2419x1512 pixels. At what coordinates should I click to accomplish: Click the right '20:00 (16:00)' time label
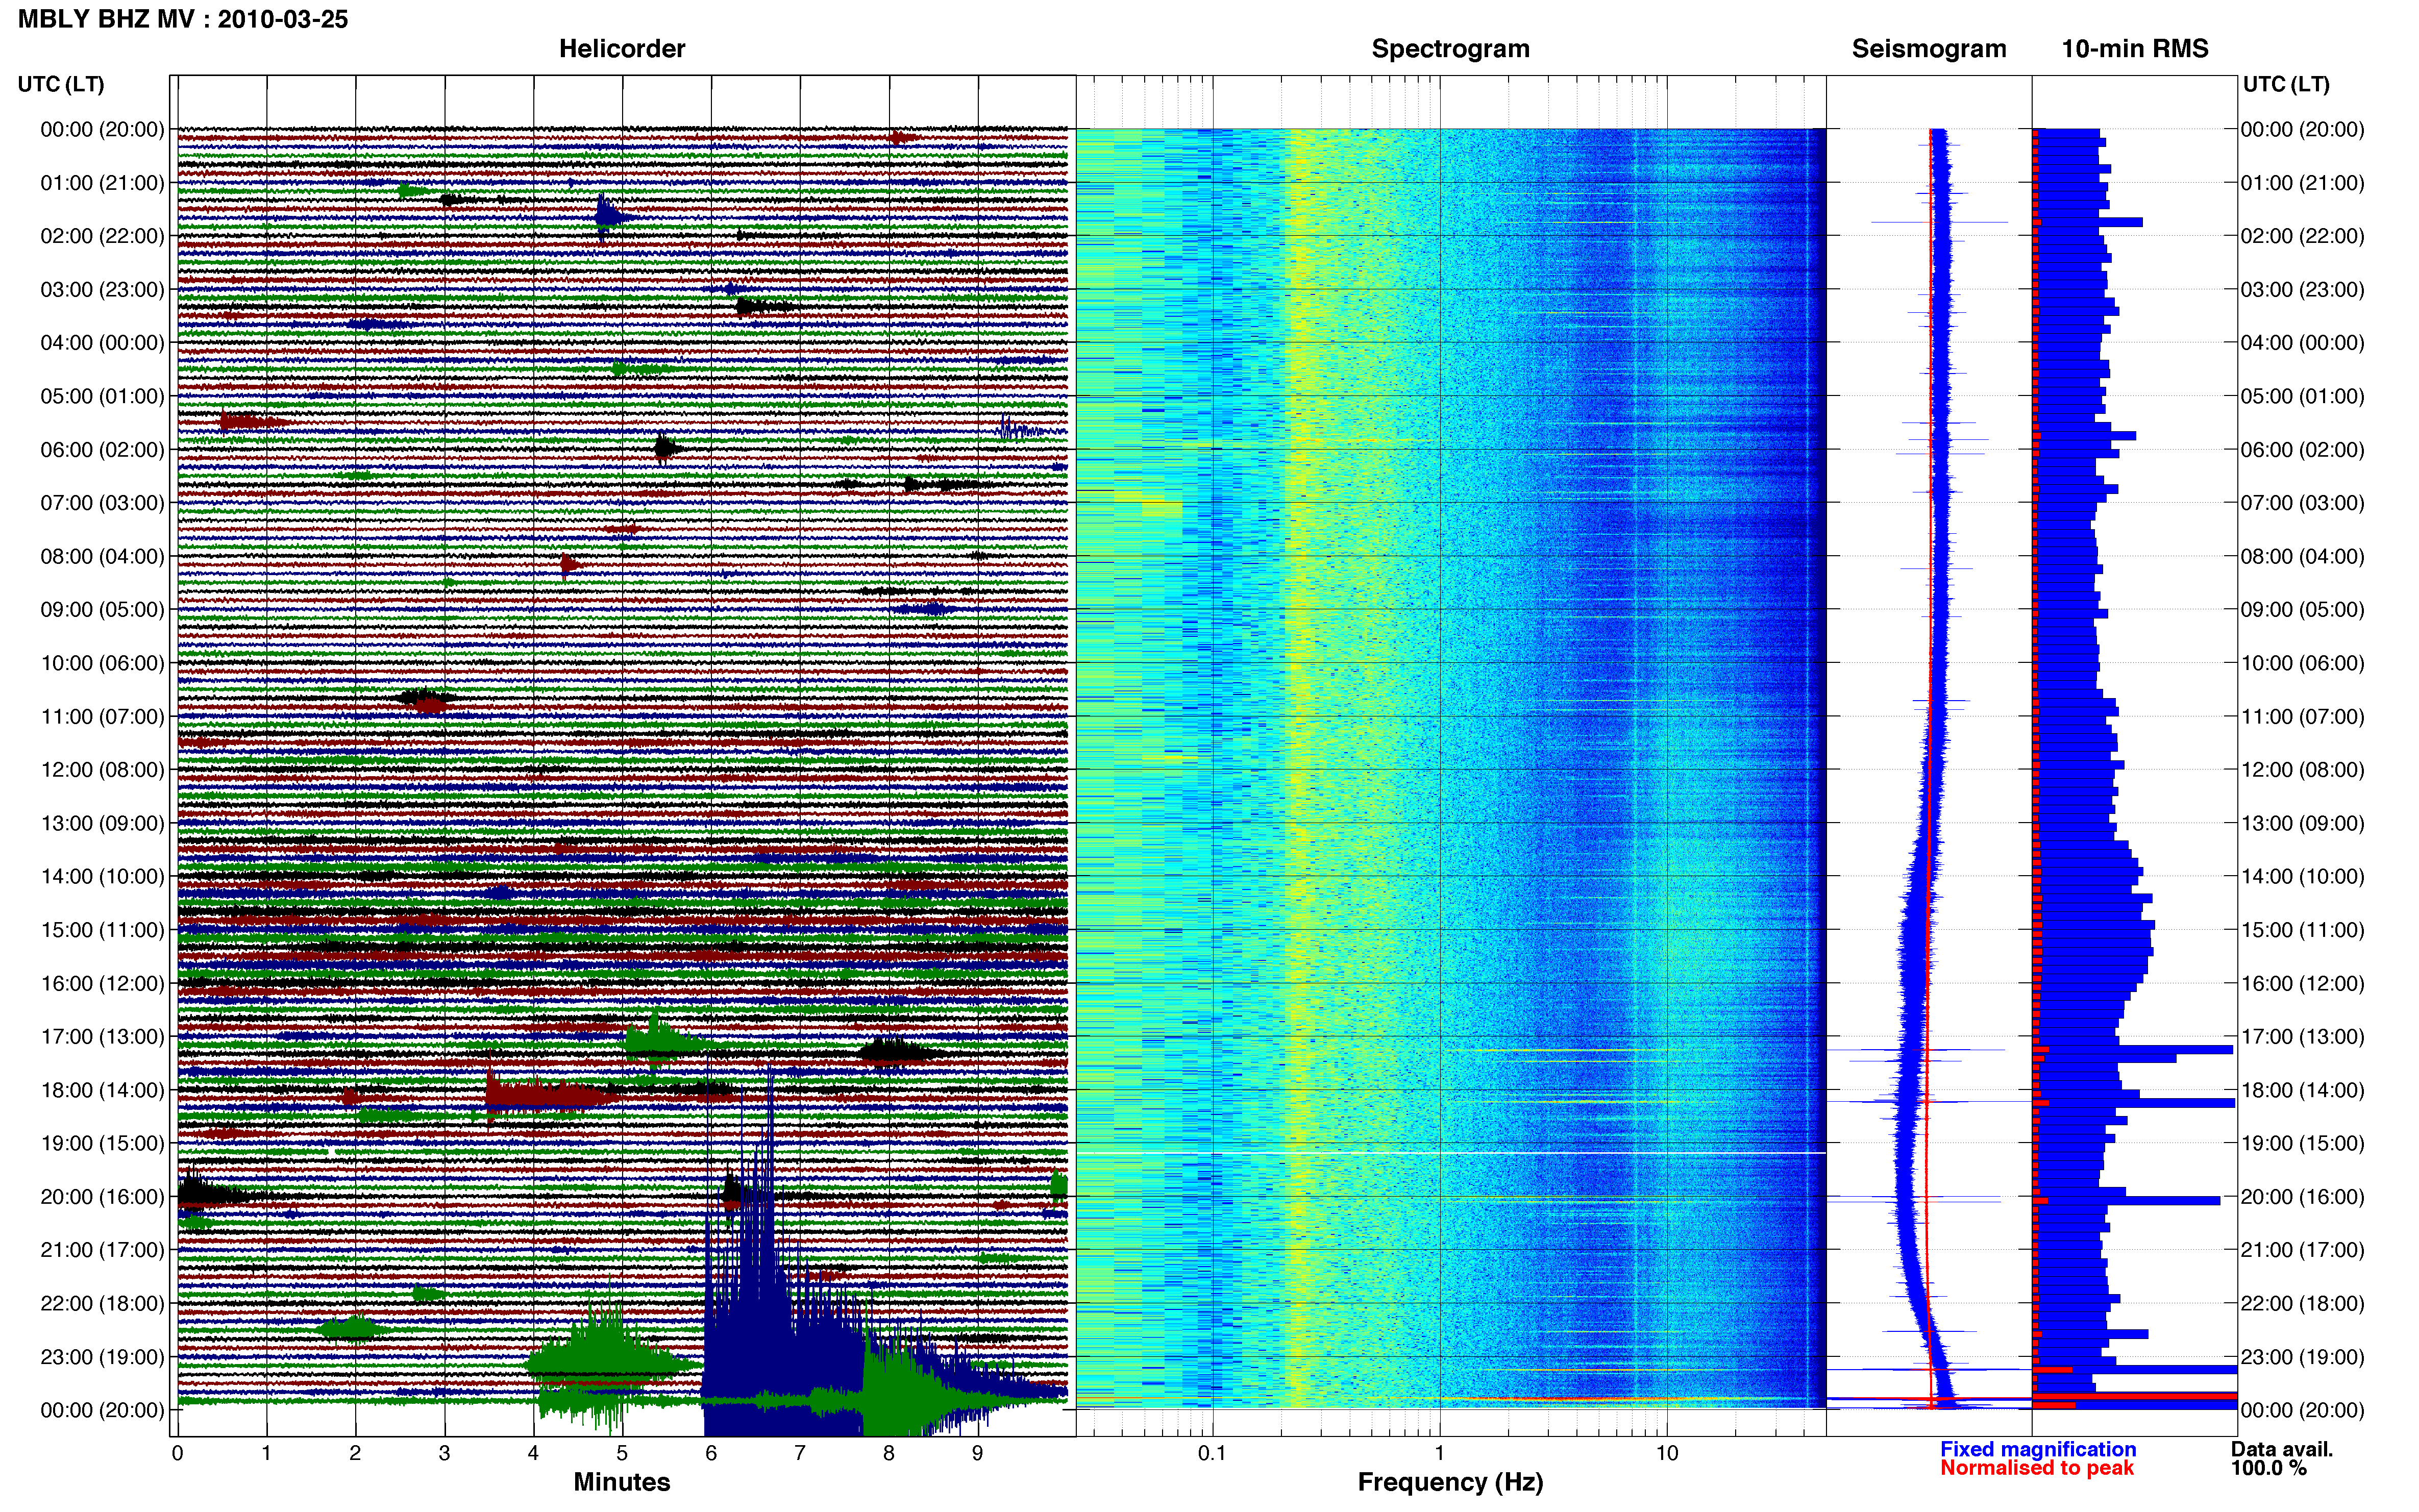pyautogui.click(x=2302, y=1197)
